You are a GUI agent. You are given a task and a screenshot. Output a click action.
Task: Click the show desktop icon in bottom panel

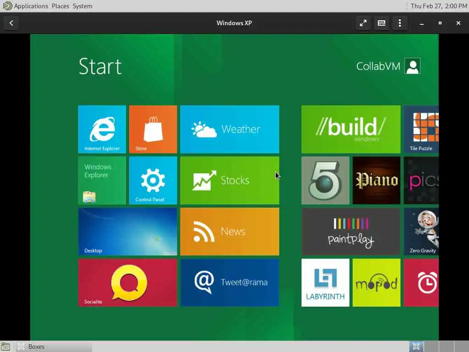pyautogui.click(x=5, y=346)
